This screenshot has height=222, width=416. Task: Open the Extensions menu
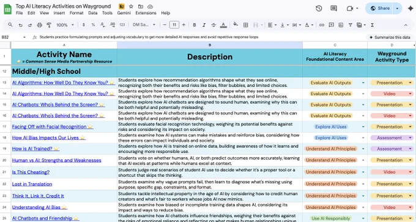point(146,13)
